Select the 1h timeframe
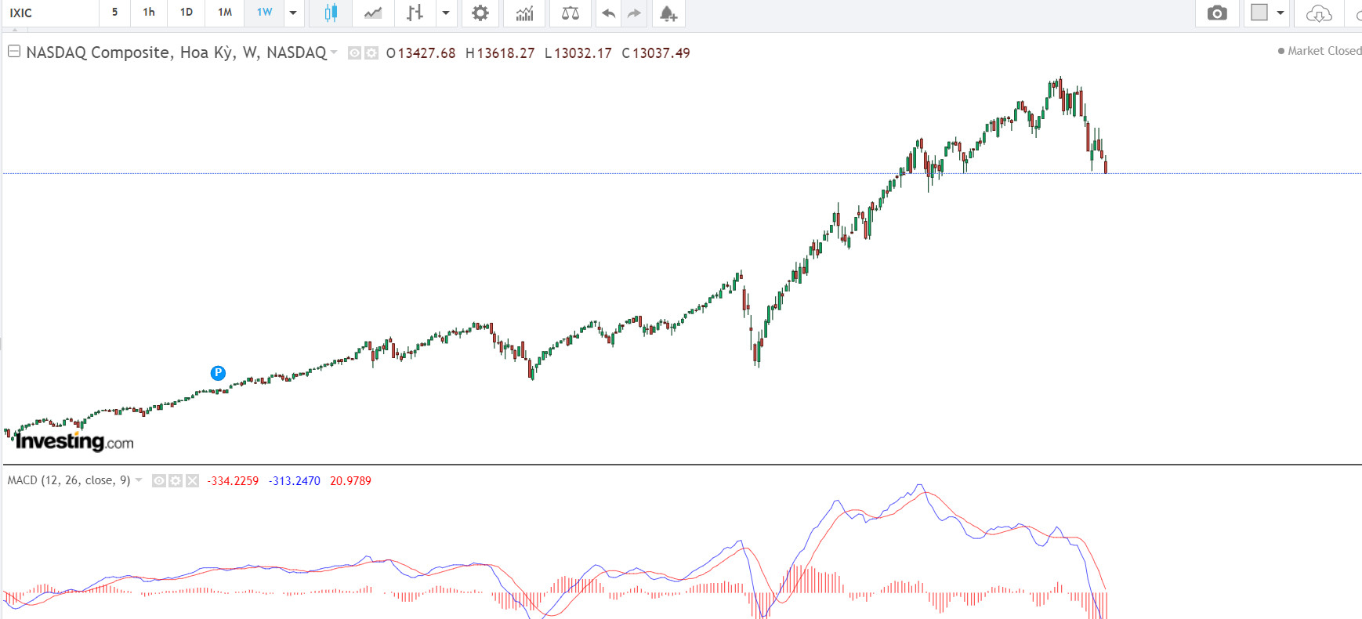This screenshot has height=619, width=1362. coord(149,12)
